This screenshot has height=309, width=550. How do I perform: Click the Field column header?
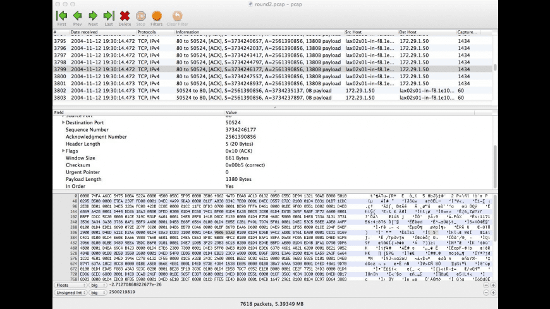(138, 112)
